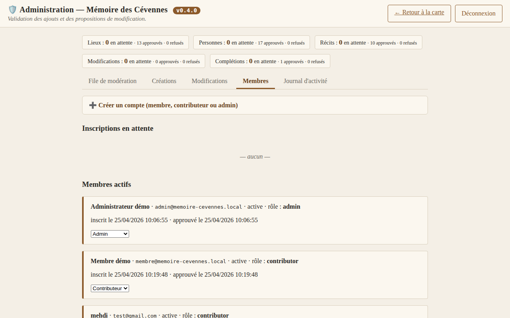The image size is (510, 318).
Task: Click the Personnes statistics card
Action: click(x=251, y=42)
